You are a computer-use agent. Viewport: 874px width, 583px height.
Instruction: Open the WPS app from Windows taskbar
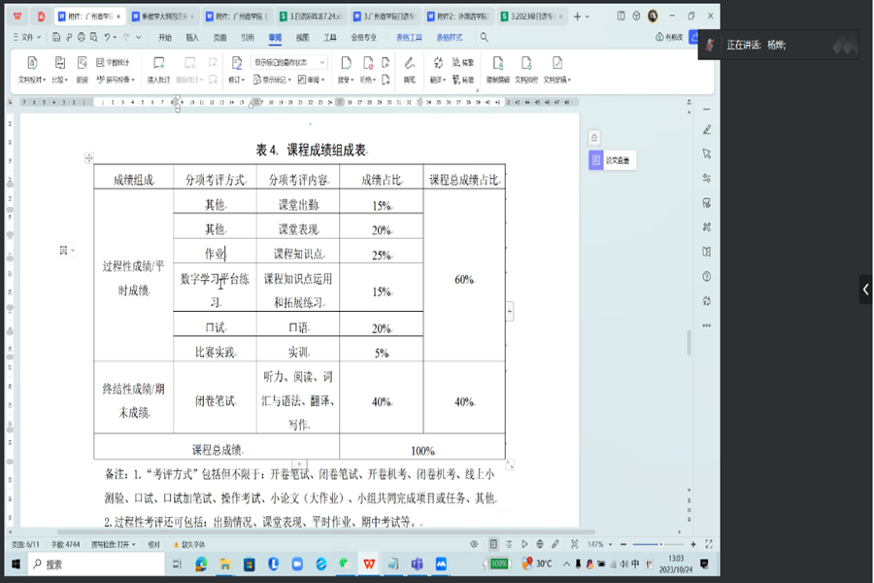tap(369, 564)
